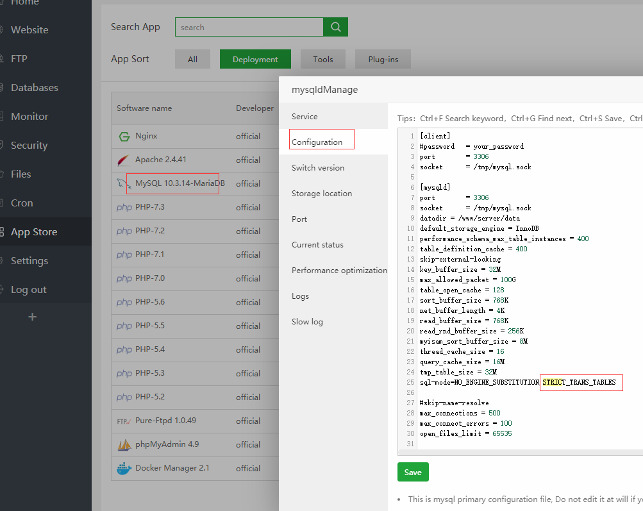Show Plug-ins app category
The height and width of the screenshot is (511, 643).
point(383,60)
